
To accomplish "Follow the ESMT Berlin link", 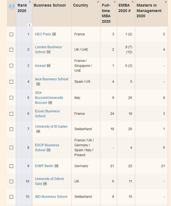I will [x=44, y=166].
